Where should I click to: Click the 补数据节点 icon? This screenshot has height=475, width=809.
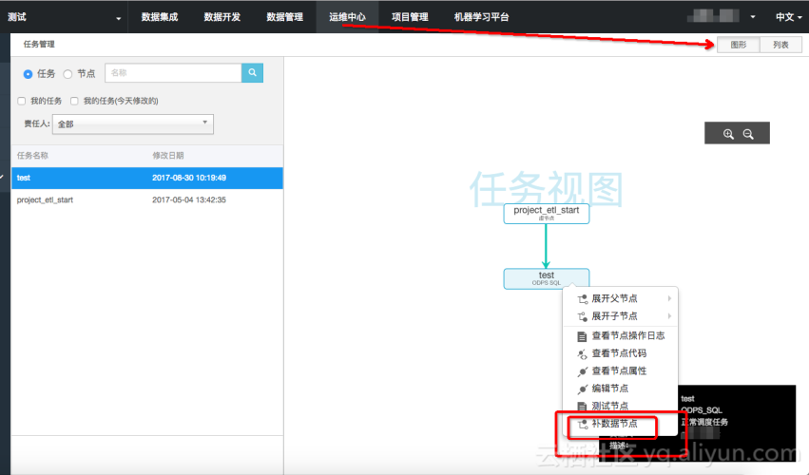583,424
